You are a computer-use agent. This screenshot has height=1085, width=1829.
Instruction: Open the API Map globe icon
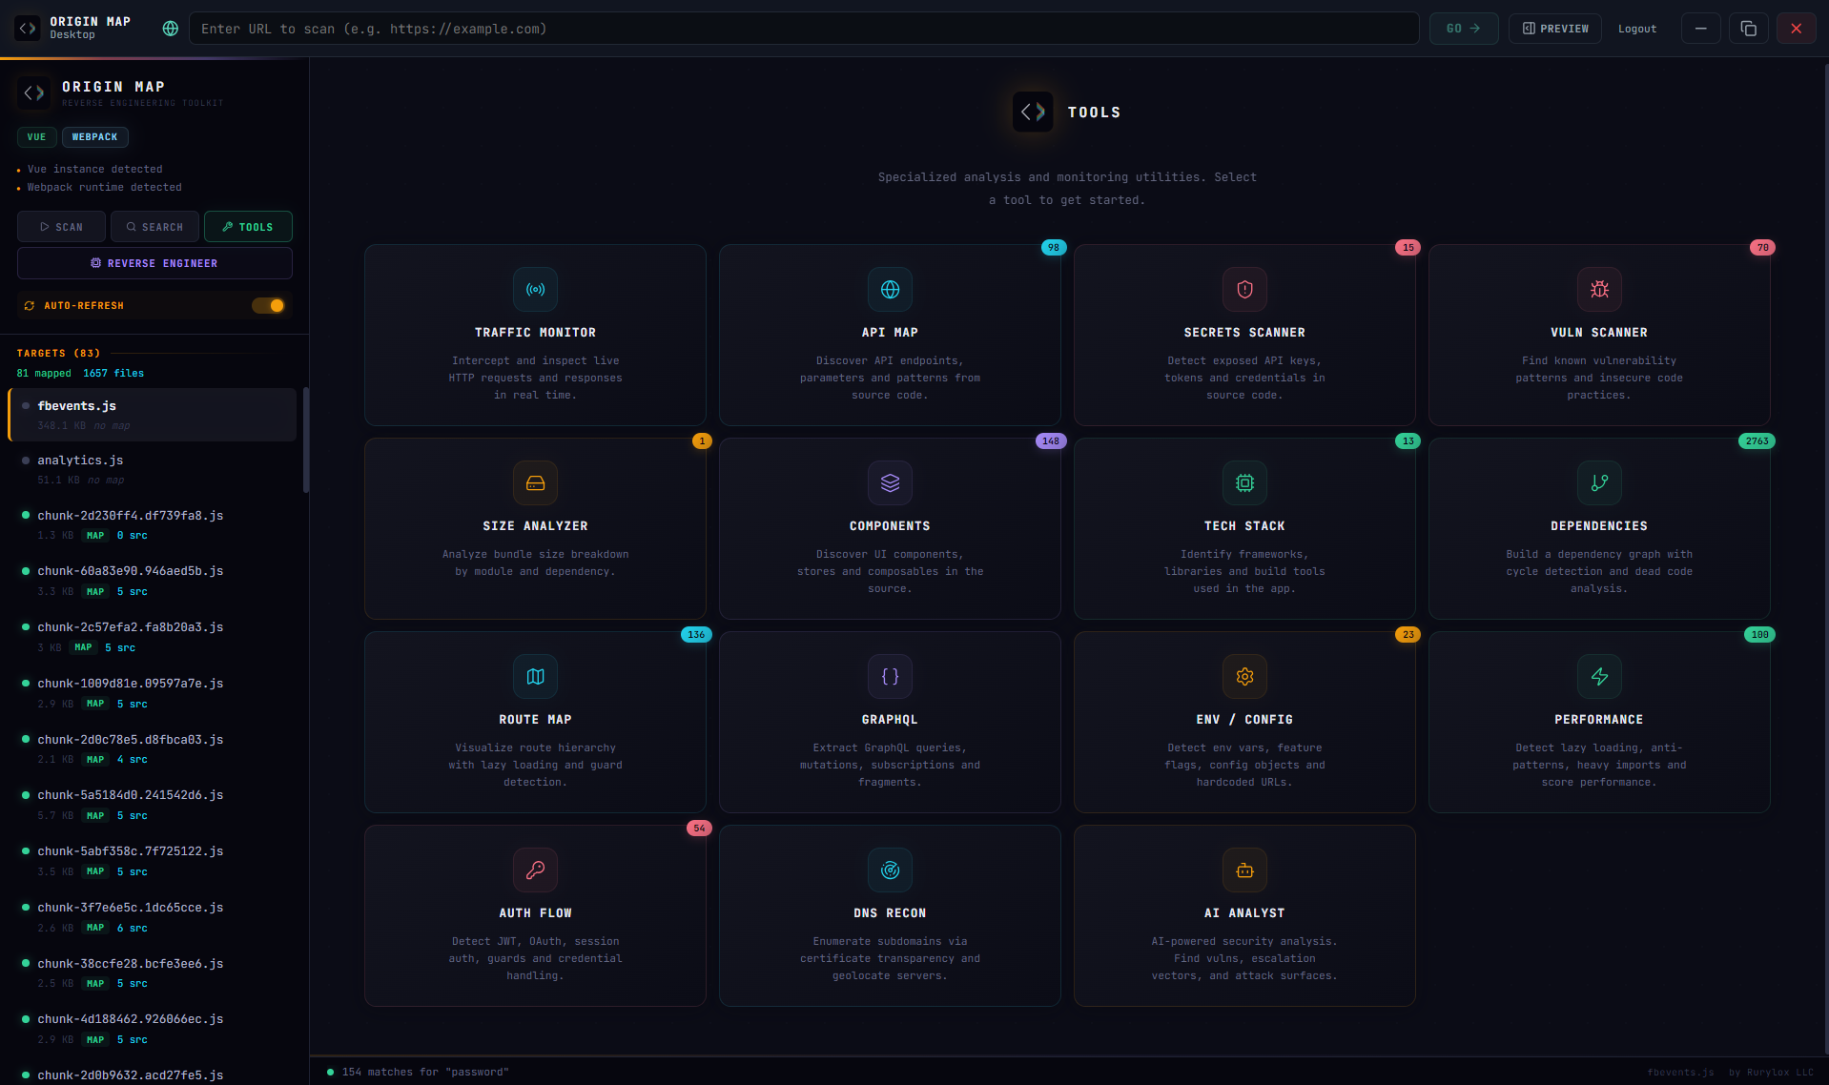pos(889,290)
